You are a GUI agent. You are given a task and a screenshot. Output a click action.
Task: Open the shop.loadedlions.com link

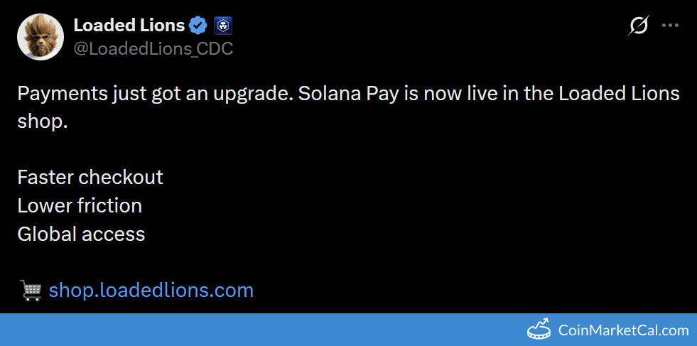pos(151,290)
